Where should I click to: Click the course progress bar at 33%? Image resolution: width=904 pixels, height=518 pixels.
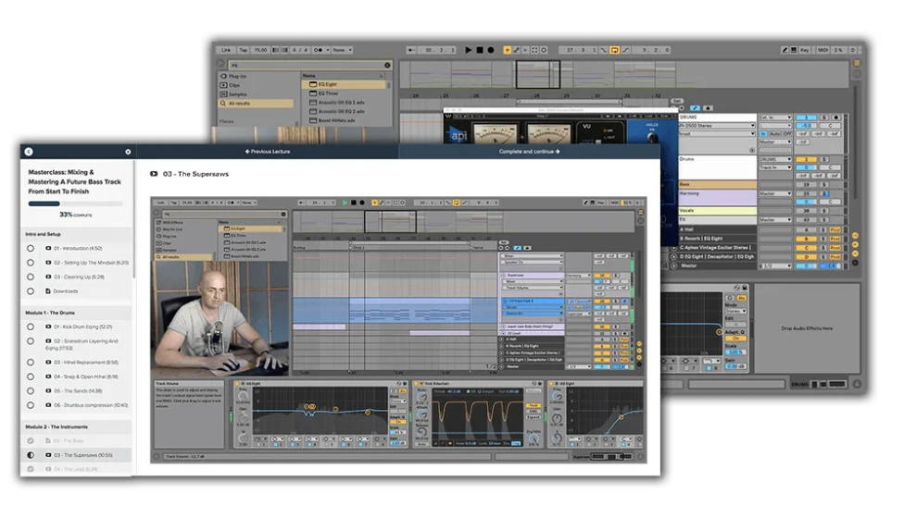76,203
